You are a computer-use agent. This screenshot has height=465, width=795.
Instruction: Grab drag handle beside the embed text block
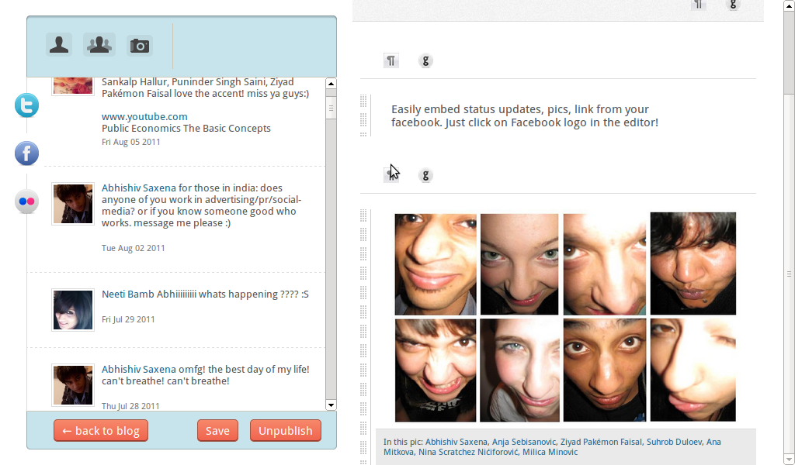pyautogui.click(x=363, y=116)
